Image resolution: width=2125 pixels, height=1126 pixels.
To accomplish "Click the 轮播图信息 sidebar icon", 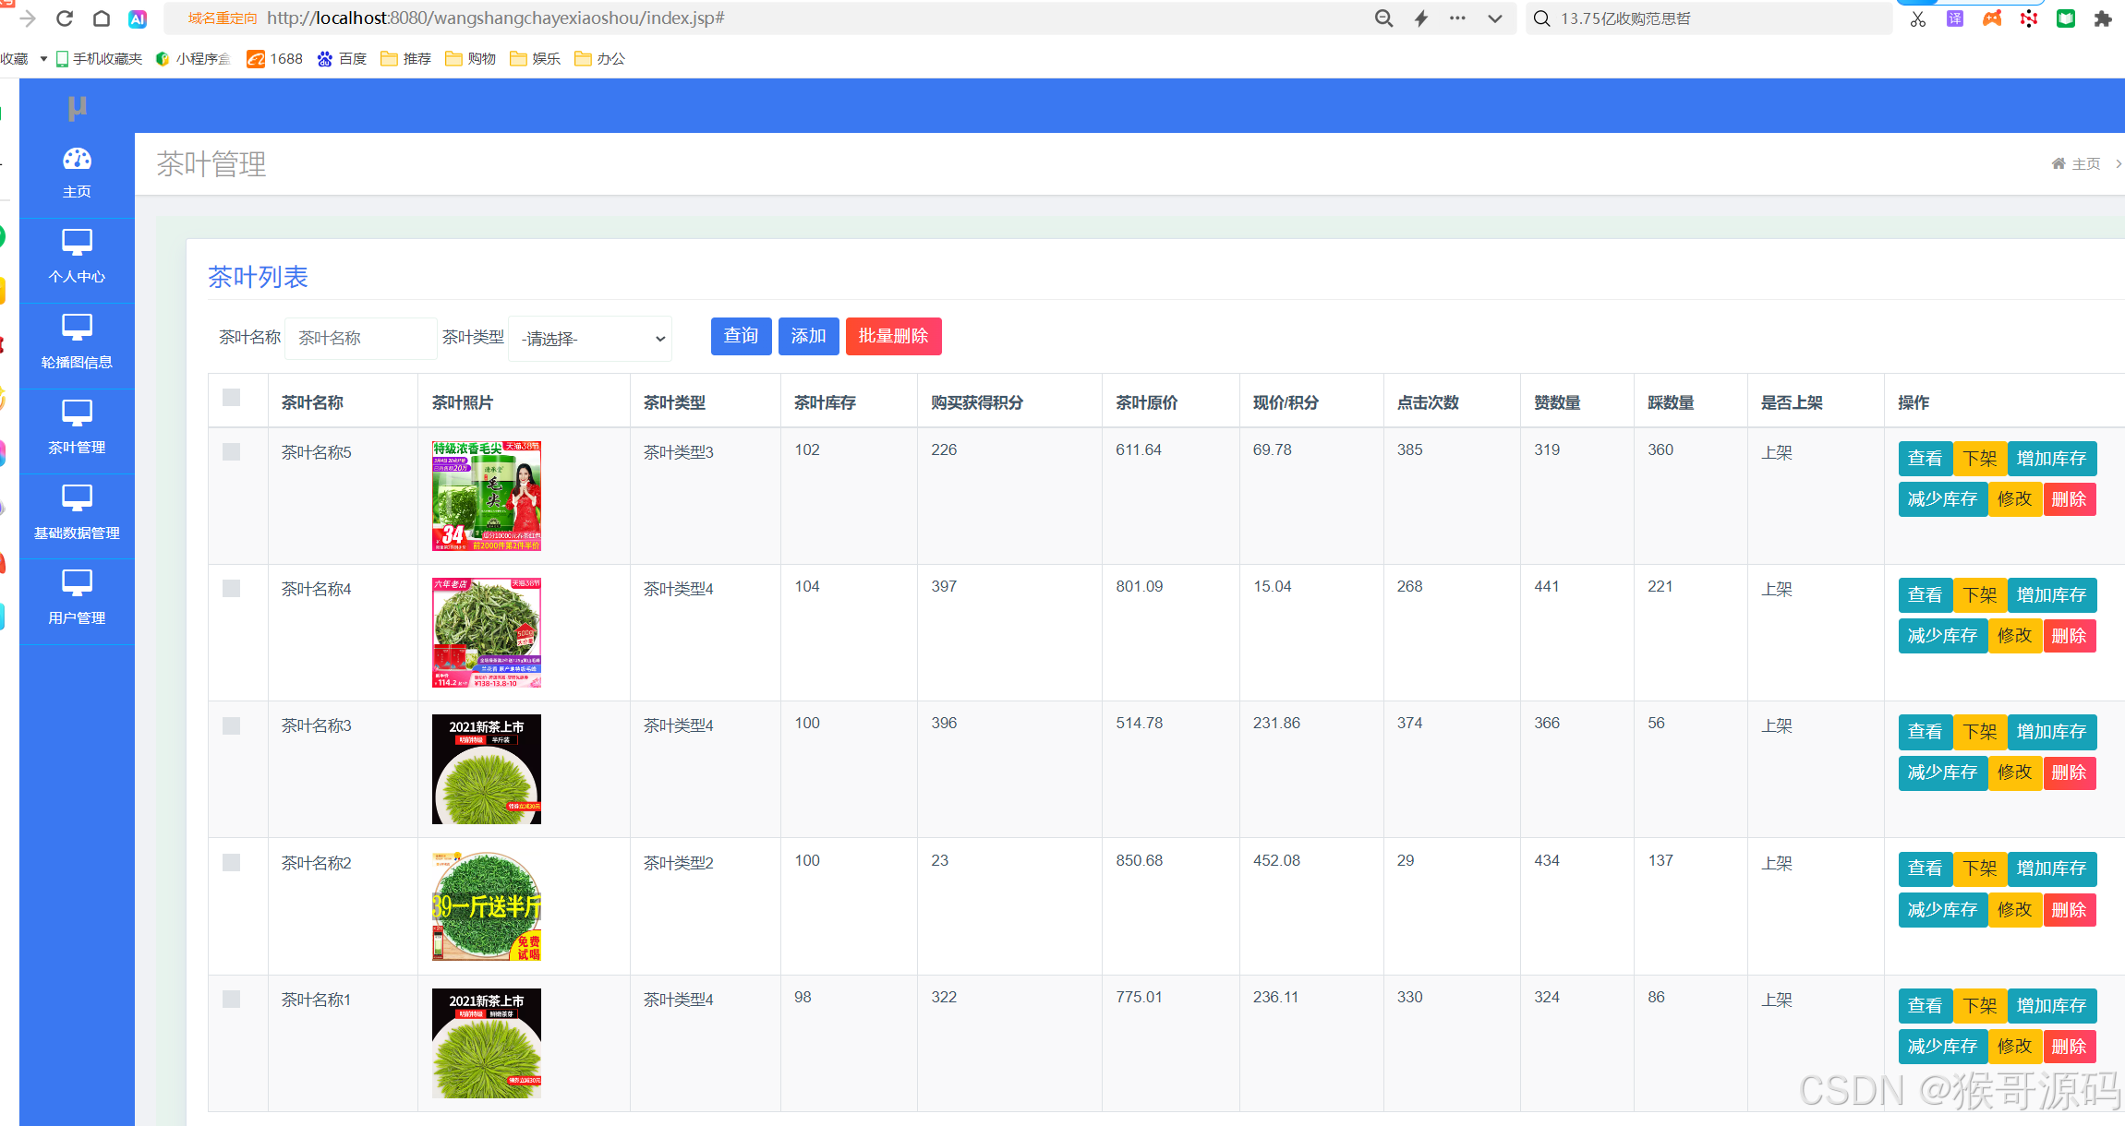I will 77,328.
